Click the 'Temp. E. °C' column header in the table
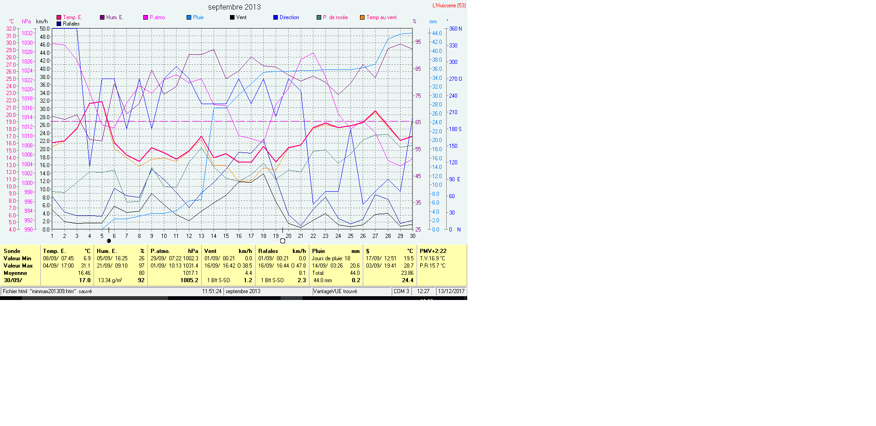 point(67,251)
